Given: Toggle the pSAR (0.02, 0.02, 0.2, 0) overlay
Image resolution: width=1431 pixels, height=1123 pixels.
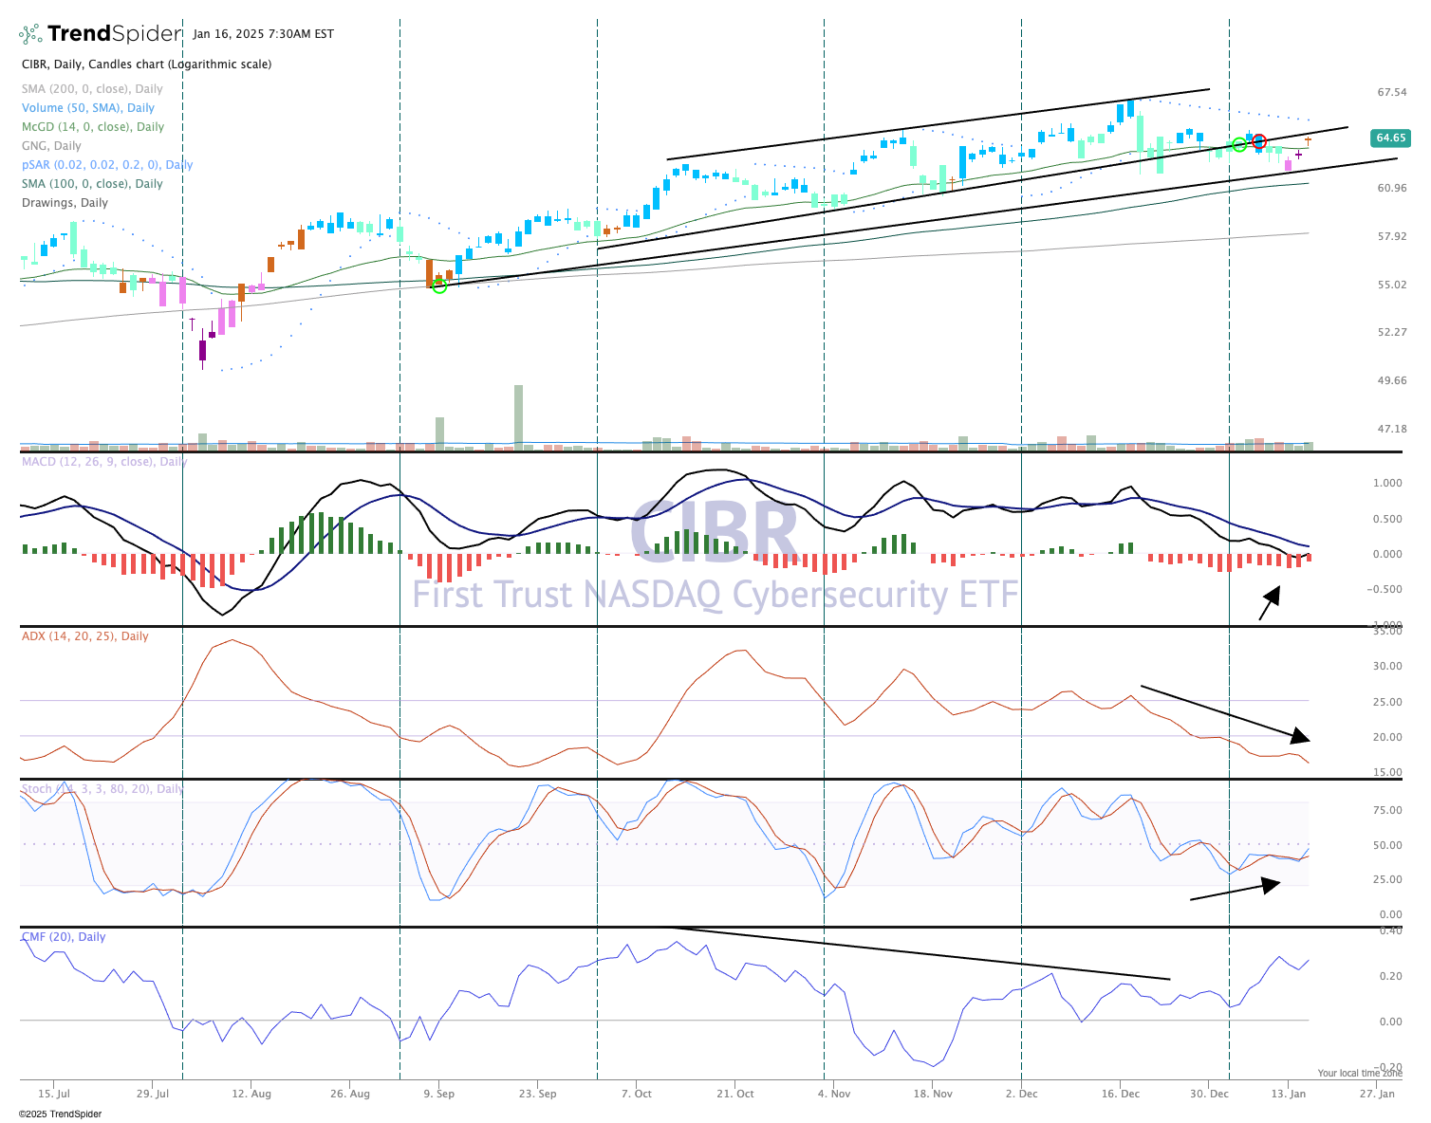Looking at the screenshot, I should click(x=107, y=165).
